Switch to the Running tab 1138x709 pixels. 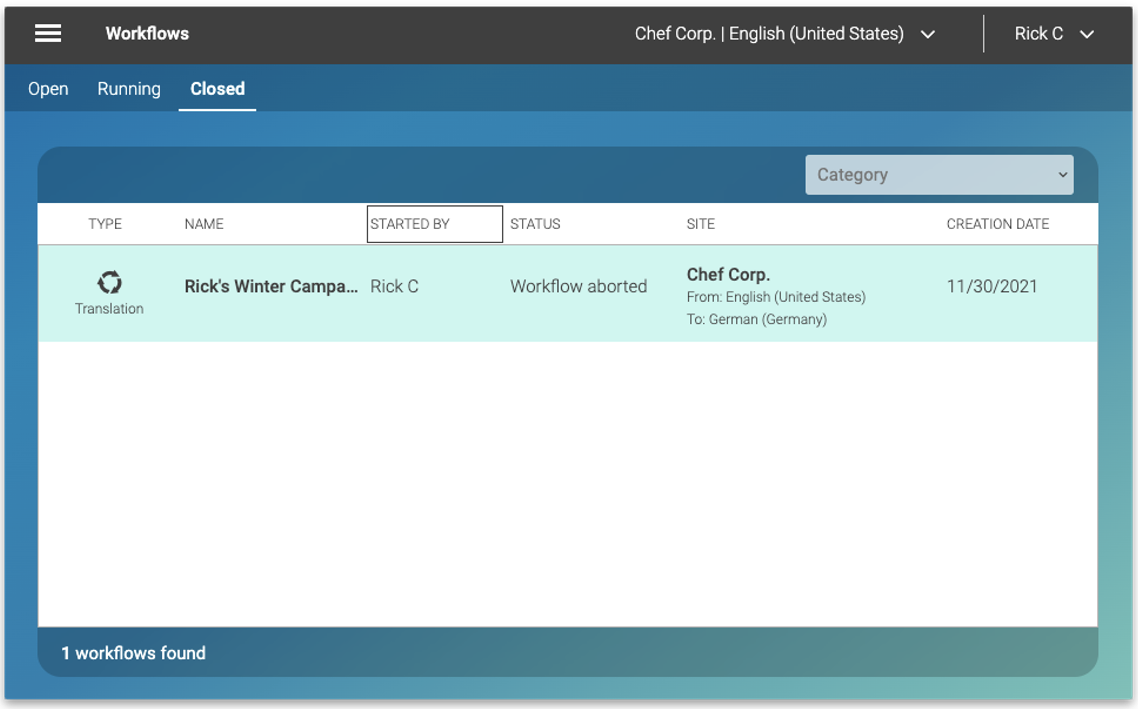[x=129, y=89]
